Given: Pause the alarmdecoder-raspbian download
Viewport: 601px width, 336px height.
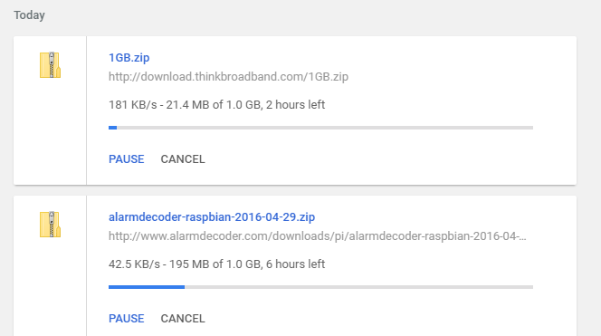Looking at the screenshot, I should point(127,319).
